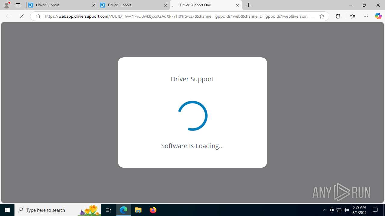Close the Driver Support One tab
Screen dimensions: 385x216
(237, 5)
